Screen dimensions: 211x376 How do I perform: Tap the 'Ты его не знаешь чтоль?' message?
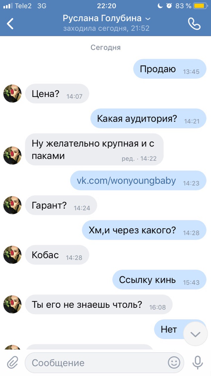pos(99,304)
